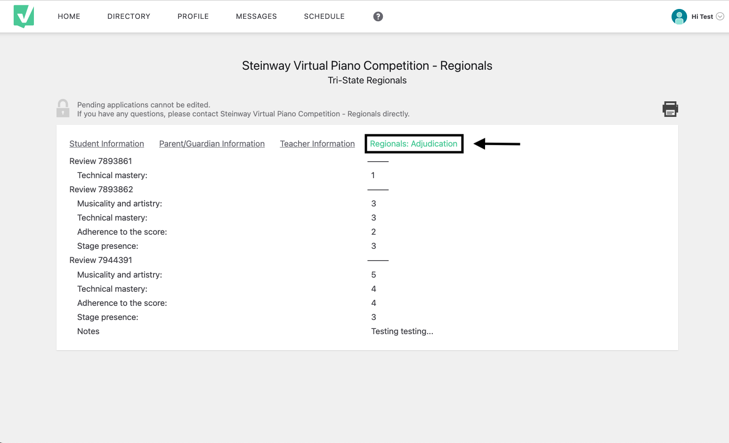Click the score value 1
This screenshot has height=443, width=729.
pyautogui.click(x=373, y=175)
